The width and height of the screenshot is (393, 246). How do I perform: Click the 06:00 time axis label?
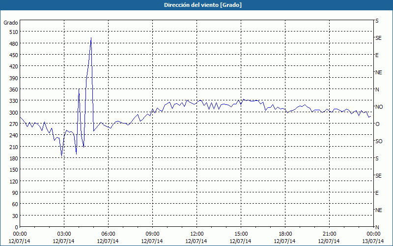pos(108,234)
